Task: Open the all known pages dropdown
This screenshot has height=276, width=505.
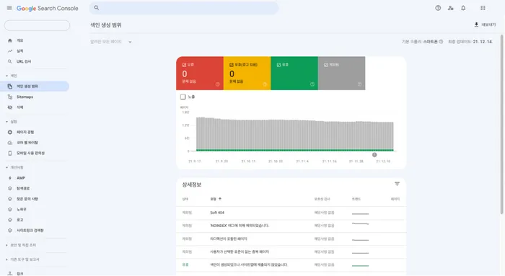Action: (111, 42)
